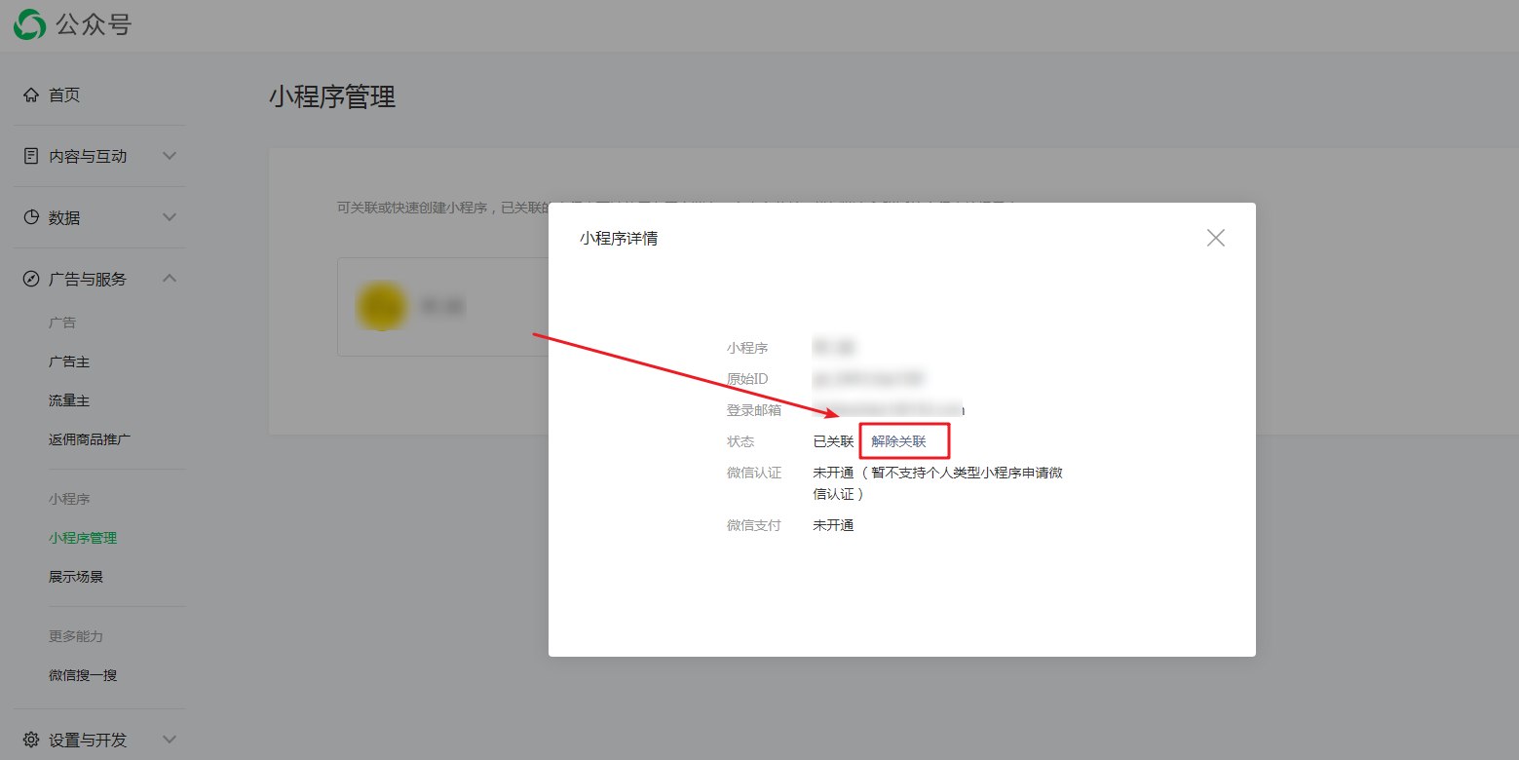Click the 小程序 group heading in sidebar
Screen dimensions: 1519x760
pos(69,499)
